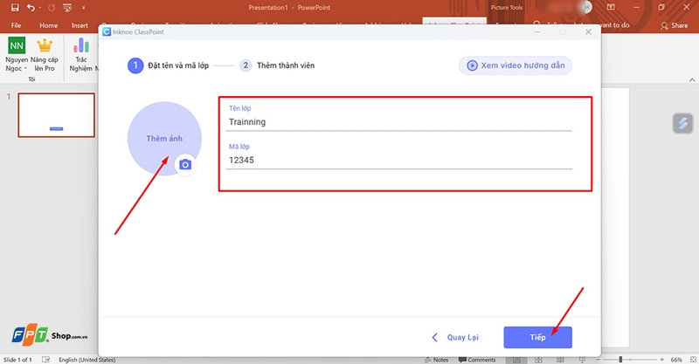The width and height of the screenshot is (699, 364).
Task: Click the Thêm ảnh circle
Action: (x=164, y=139)
